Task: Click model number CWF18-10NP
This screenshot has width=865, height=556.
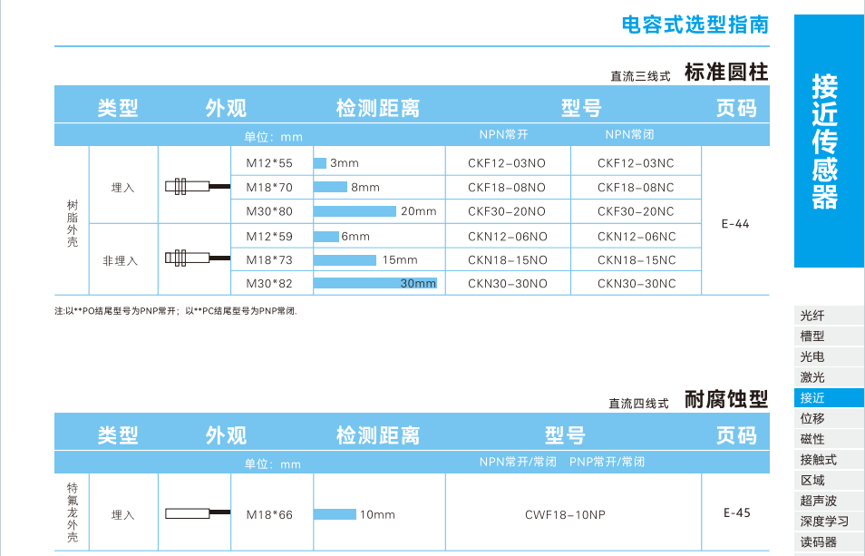Action: 565,515
